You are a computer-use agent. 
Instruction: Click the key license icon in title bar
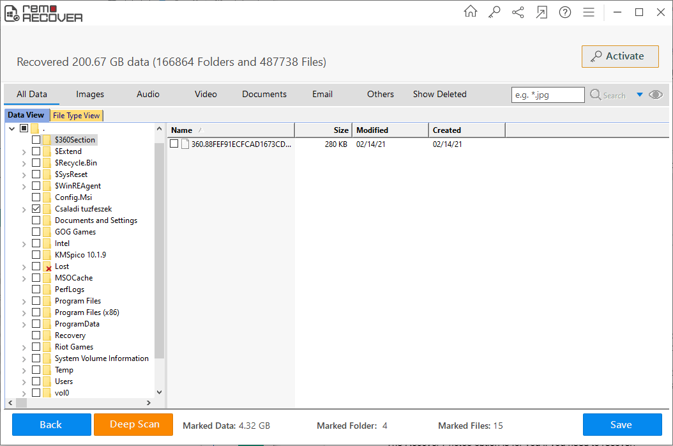494,12
